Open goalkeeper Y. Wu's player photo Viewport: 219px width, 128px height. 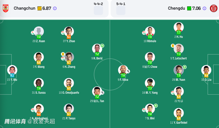(12, 70)
